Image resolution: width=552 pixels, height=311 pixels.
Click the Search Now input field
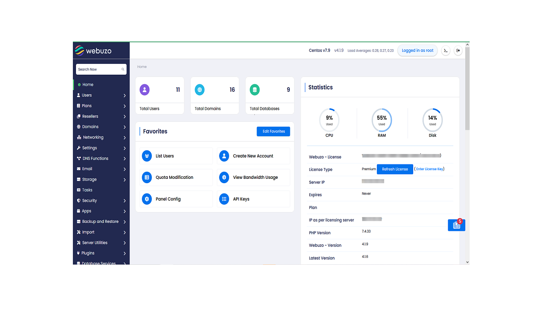(101, 69)
